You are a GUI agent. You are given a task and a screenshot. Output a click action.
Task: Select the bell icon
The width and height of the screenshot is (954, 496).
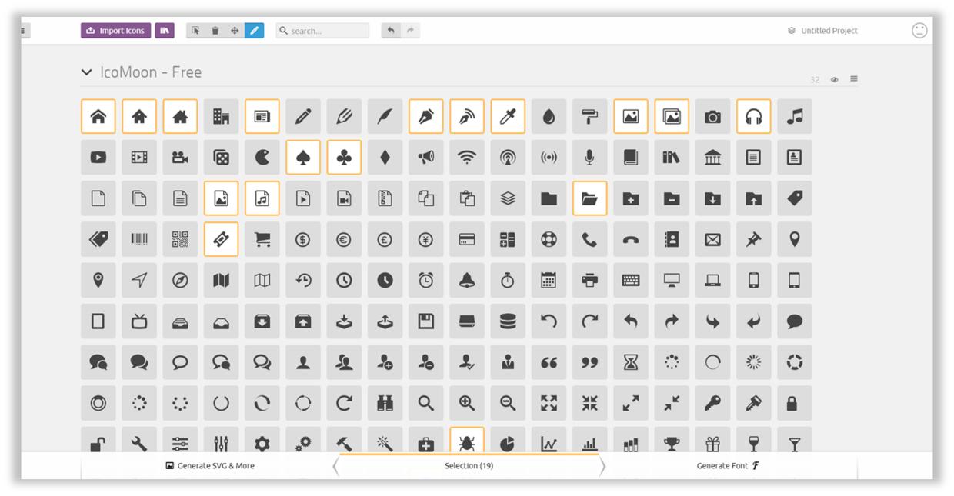tap(467, 281)
